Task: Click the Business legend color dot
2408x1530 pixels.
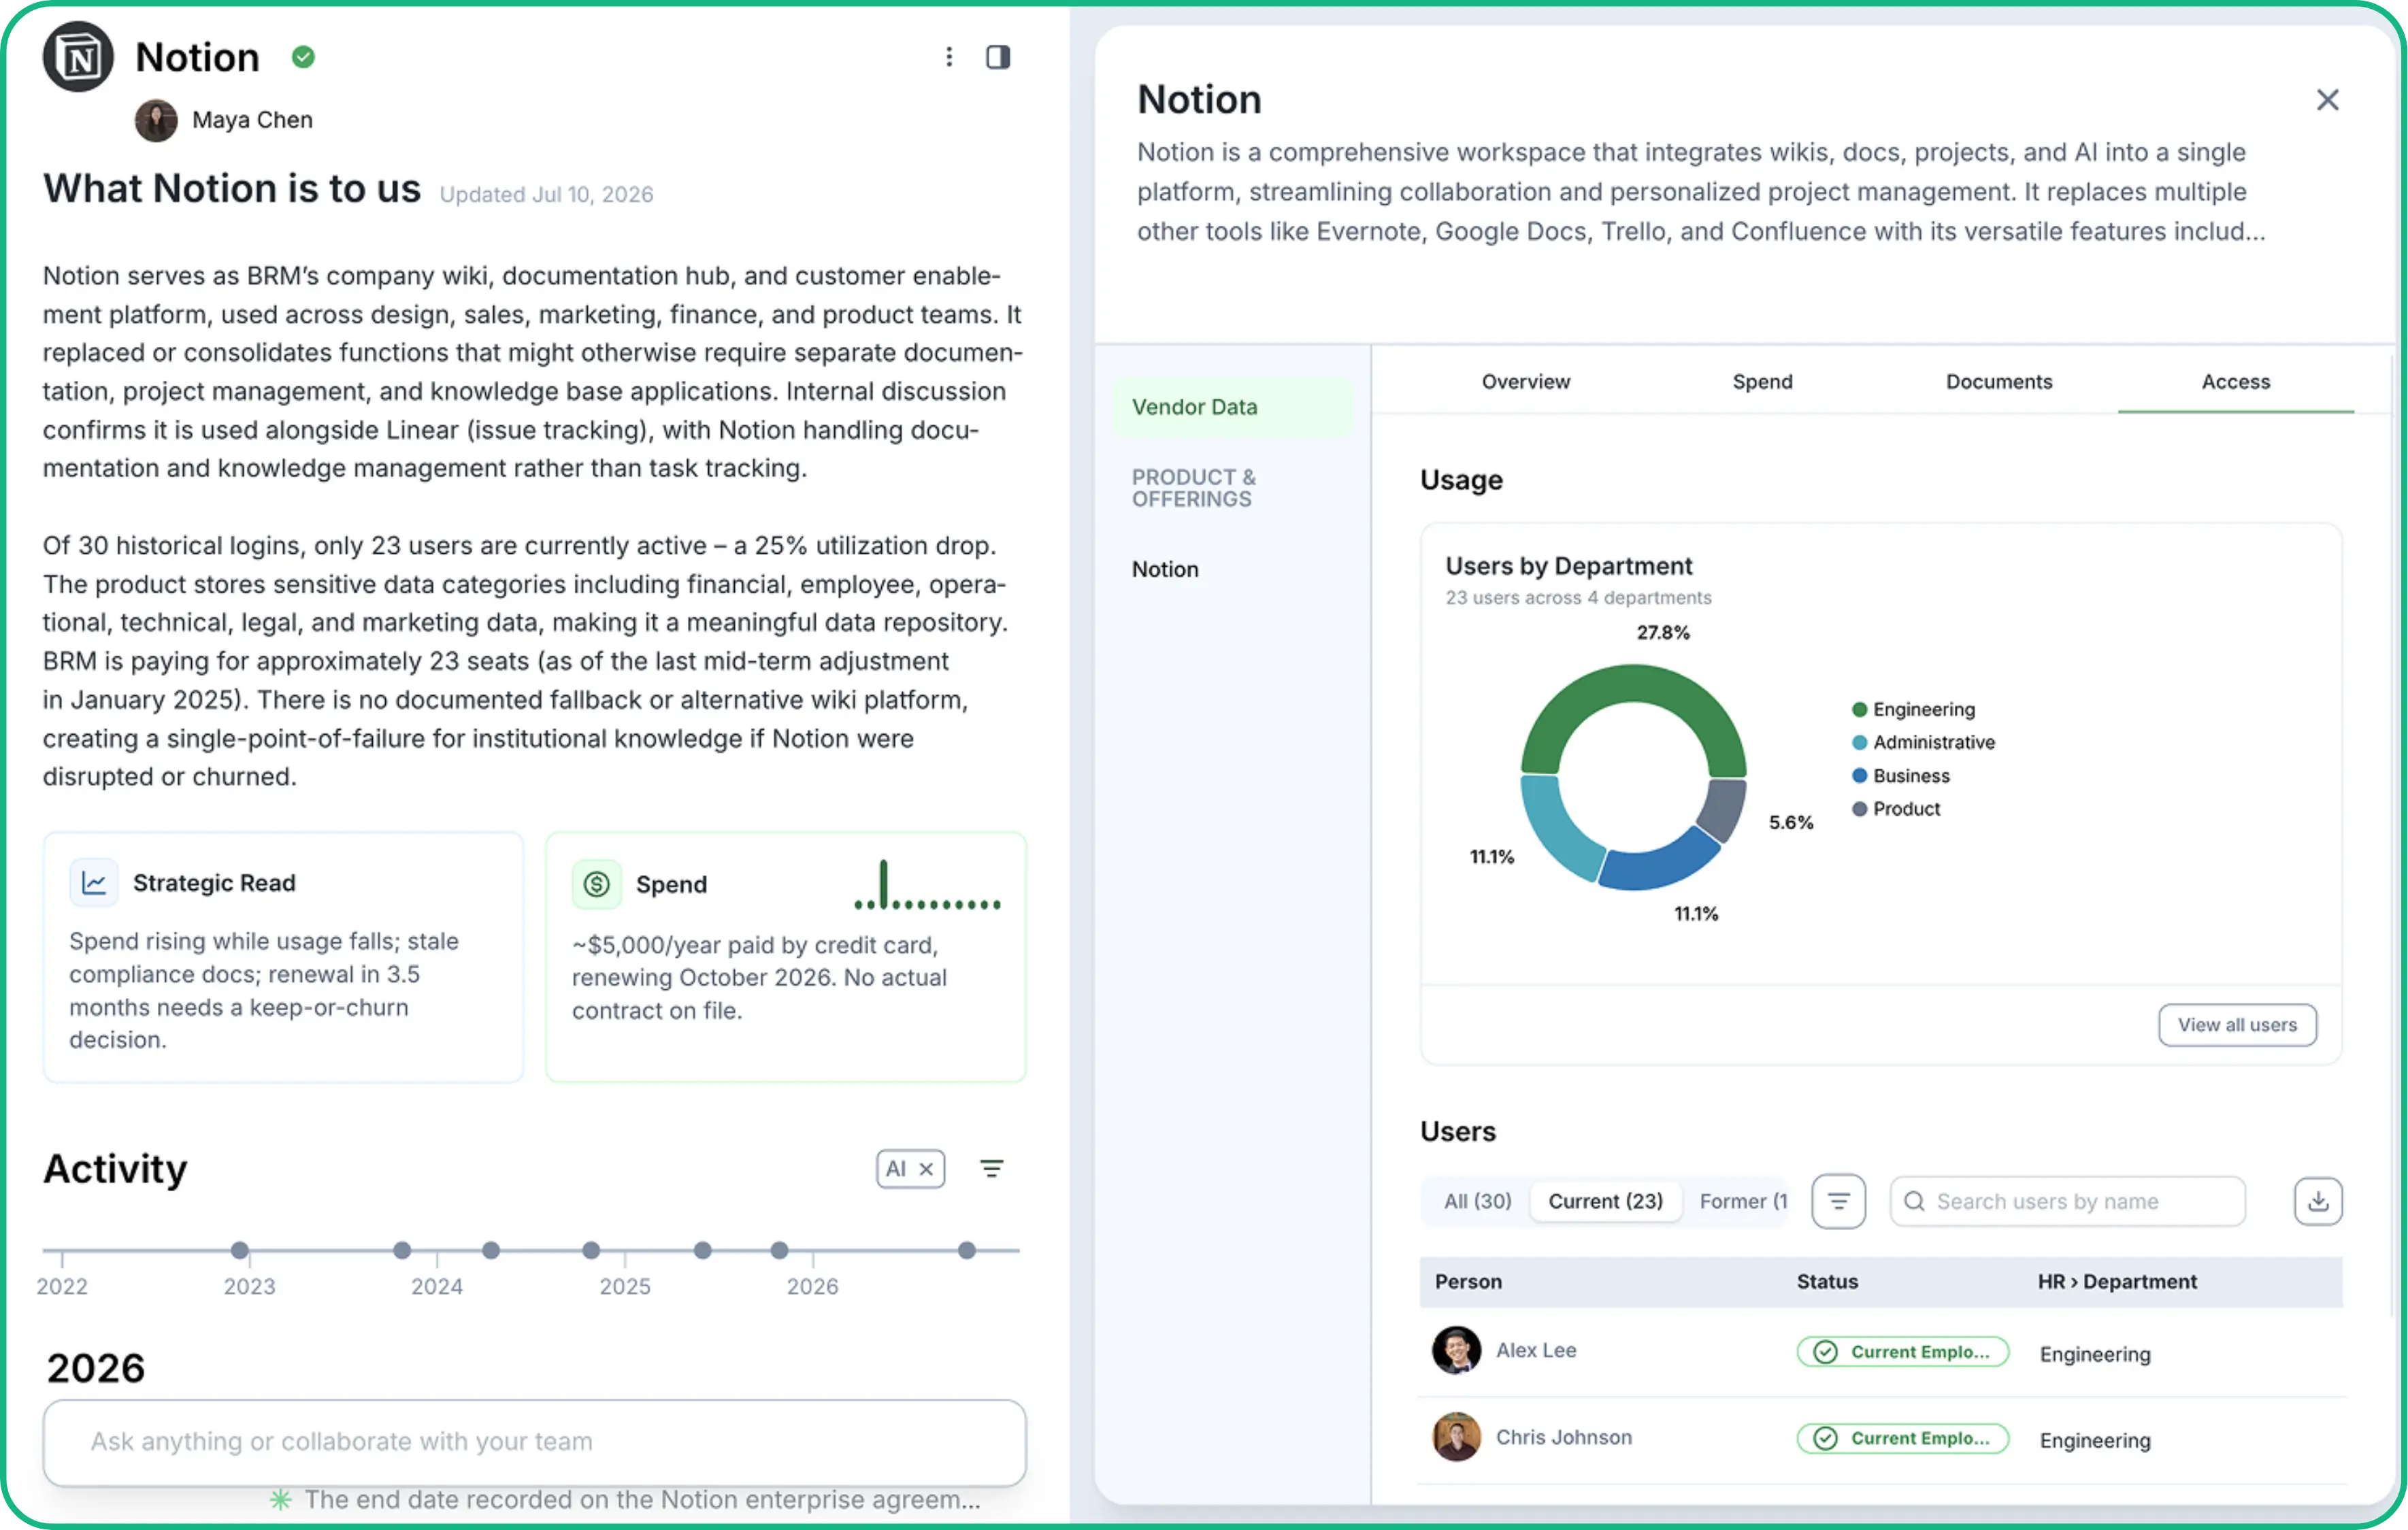Action: tap(1860, 776)
